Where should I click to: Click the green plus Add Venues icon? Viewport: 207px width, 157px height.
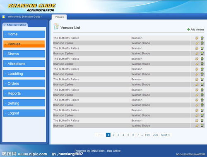click(x=188, y=29)
